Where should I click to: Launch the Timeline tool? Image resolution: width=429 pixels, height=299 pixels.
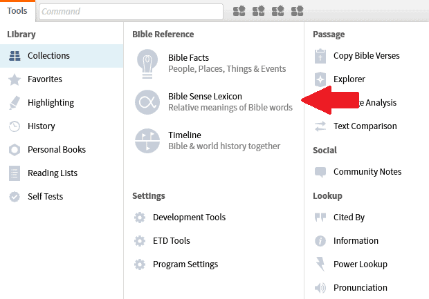pos(184,135)
